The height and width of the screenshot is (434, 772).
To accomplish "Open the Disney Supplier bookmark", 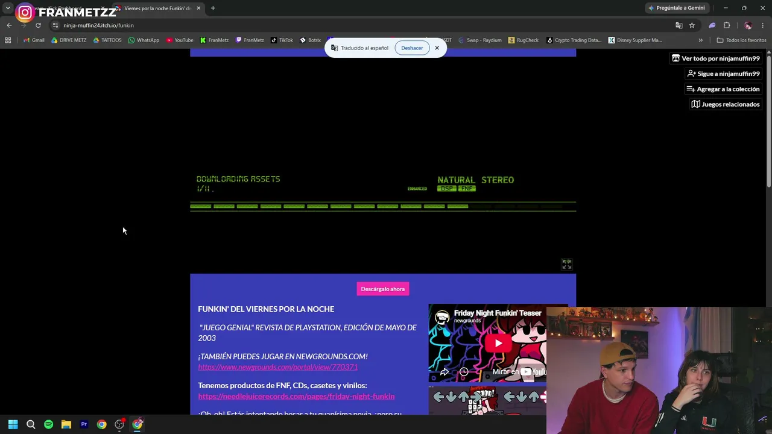I will coord(635,40).
